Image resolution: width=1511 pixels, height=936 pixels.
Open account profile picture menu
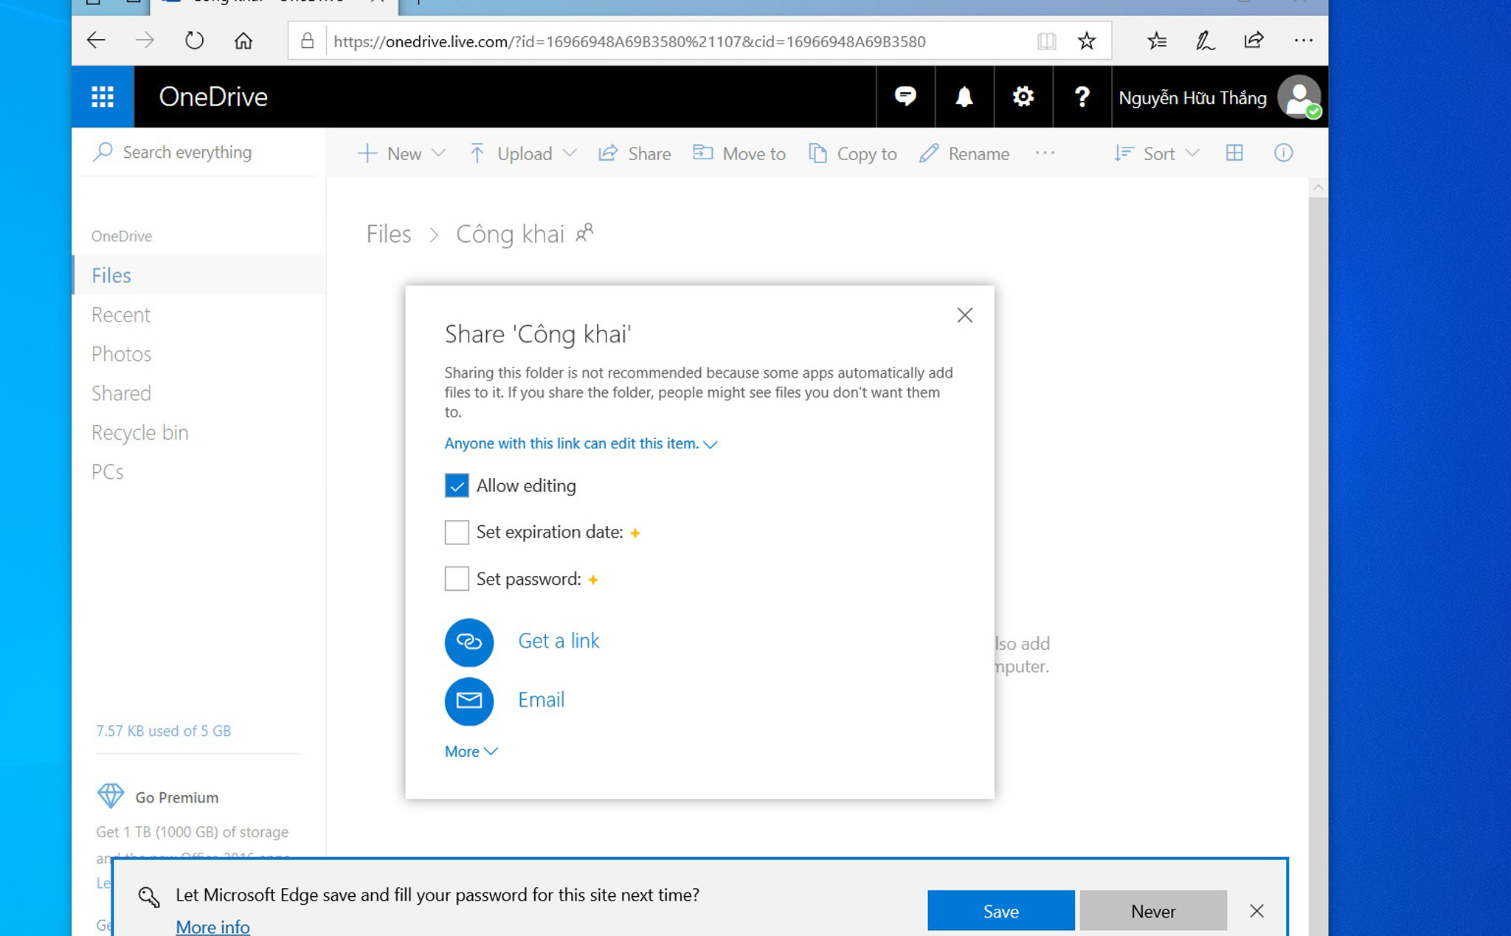[1299, 97]
